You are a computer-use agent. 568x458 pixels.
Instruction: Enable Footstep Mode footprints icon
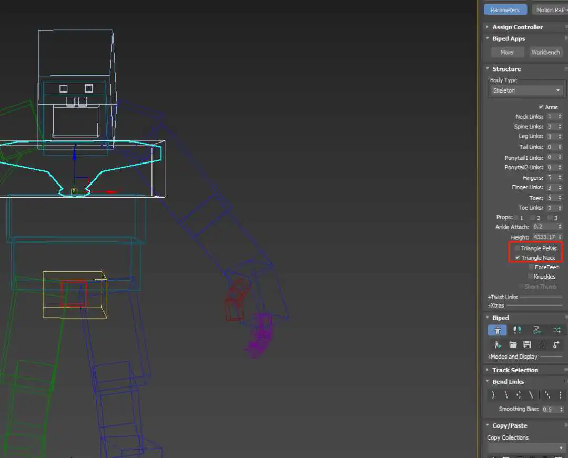point(517,330)
